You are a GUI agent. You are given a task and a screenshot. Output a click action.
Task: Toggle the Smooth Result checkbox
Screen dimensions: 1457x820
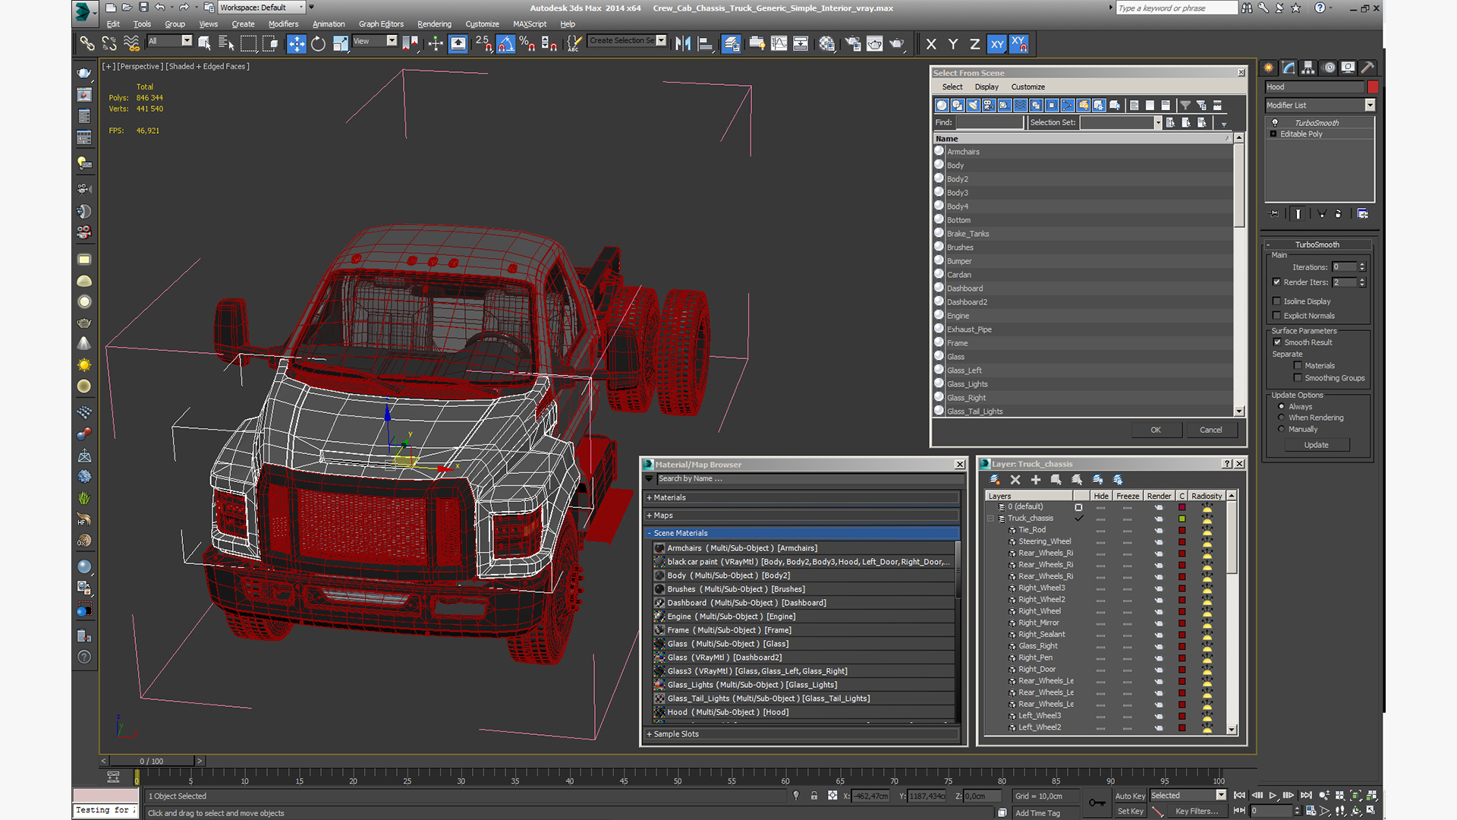coord(1277,342)
